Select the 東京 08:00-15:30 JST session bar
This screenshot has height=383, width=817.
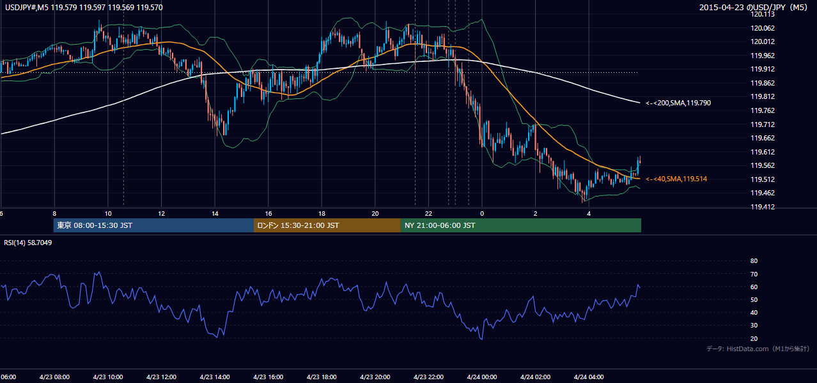154,225
